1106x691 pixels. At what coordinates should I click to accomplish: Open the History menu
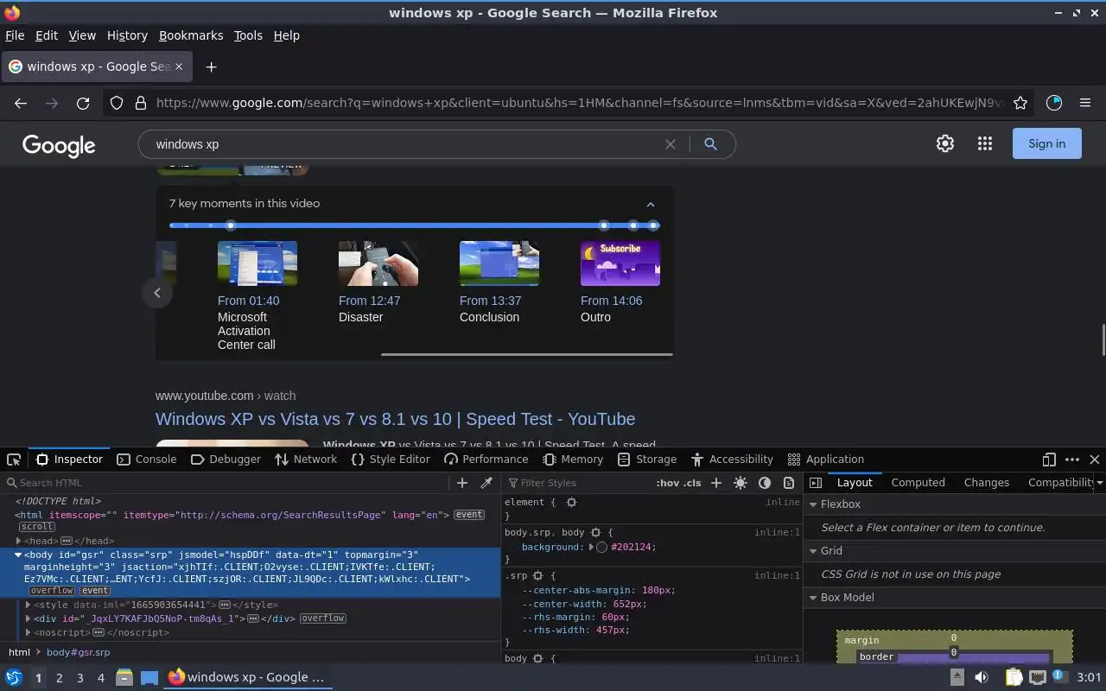coord(127,35)
